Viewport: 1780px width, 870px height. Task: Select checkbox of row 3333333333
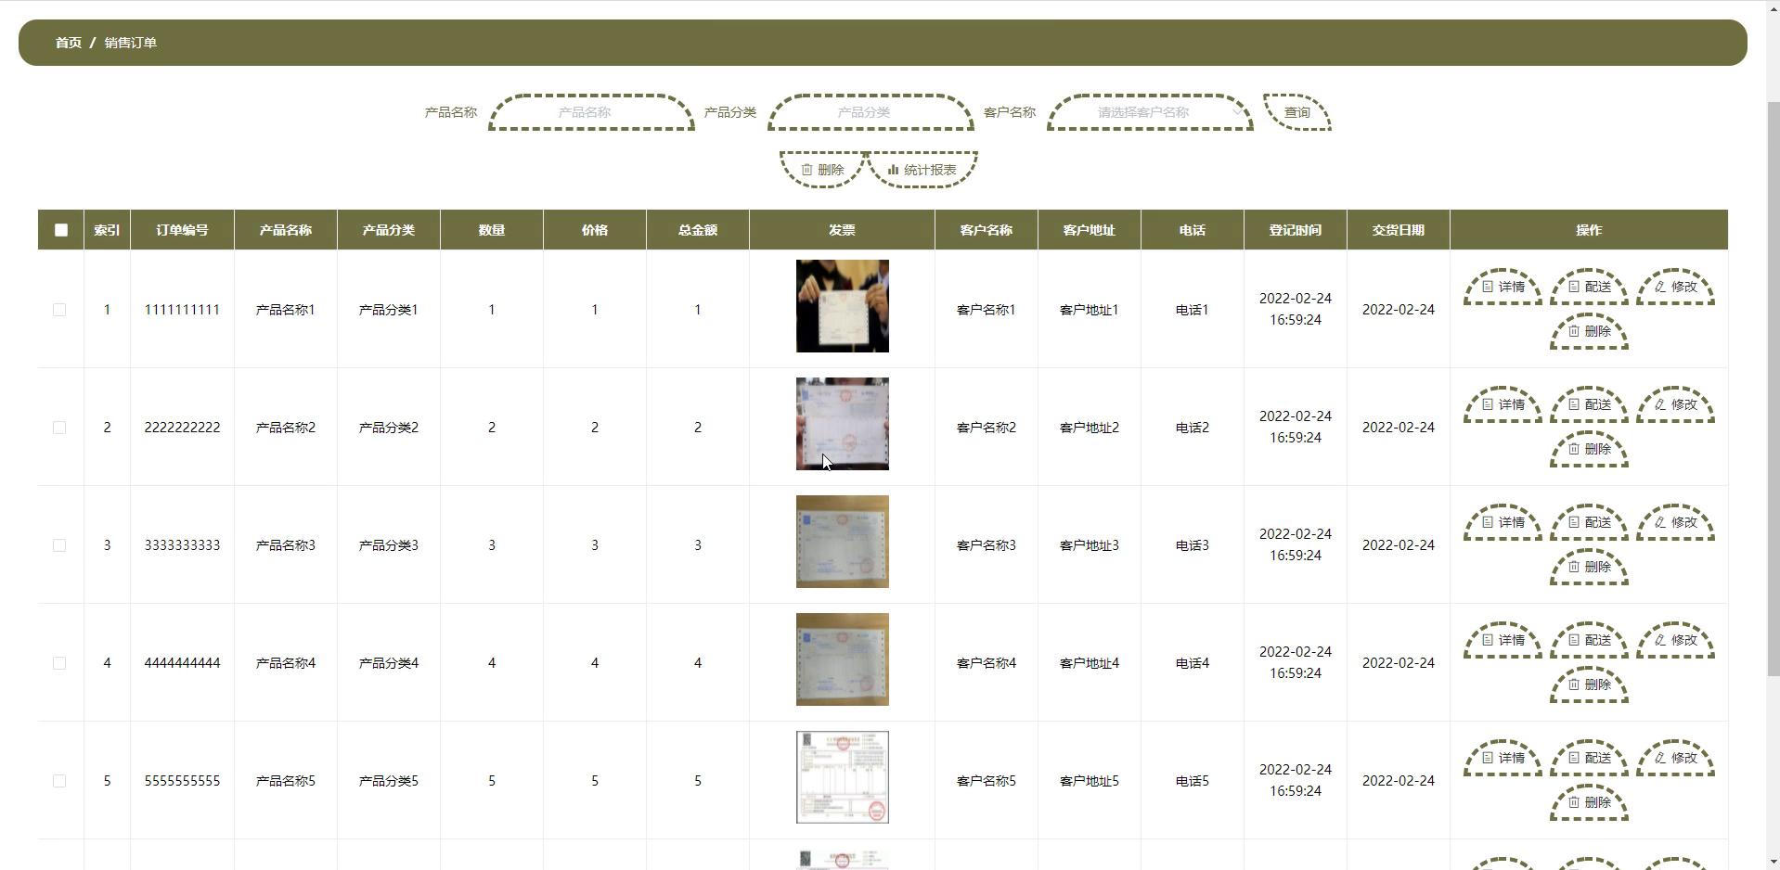(x=59, y=545)
